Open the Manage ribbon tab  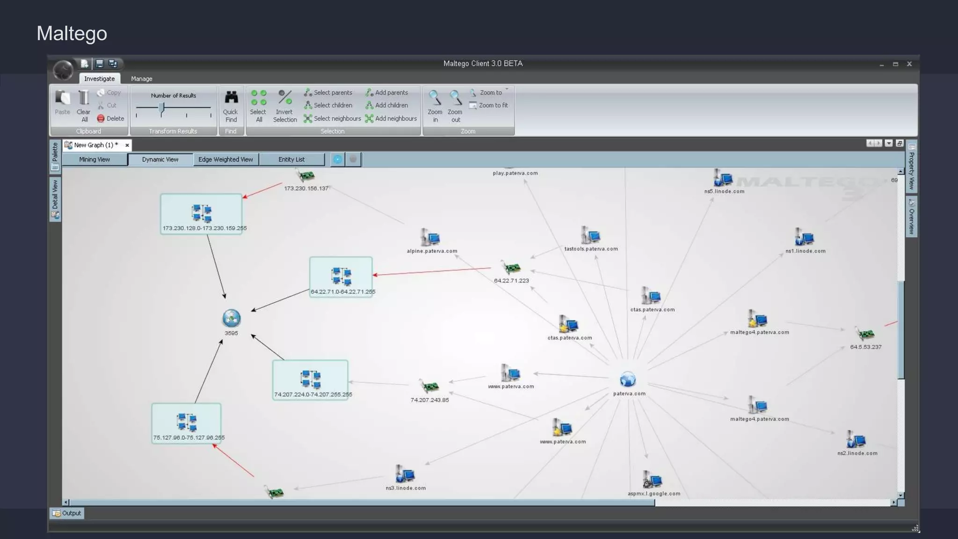click(x=141, y=79)
